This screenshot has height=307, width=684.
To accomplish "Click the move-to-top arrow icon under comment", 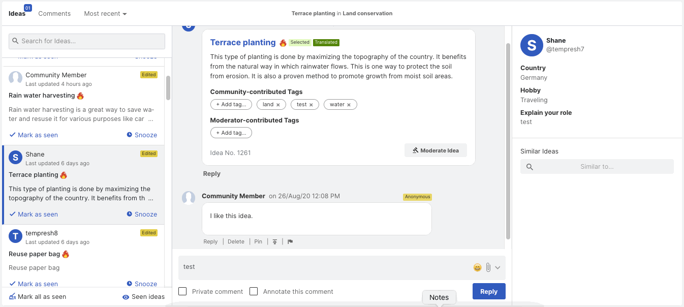I will click(x=275, y=242).
